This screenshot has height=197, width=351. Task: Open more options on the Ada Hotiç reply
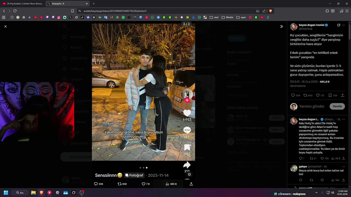coord(344,119)
